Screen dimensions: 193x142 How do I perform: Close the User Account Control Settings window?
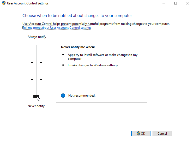click(187, 3)
